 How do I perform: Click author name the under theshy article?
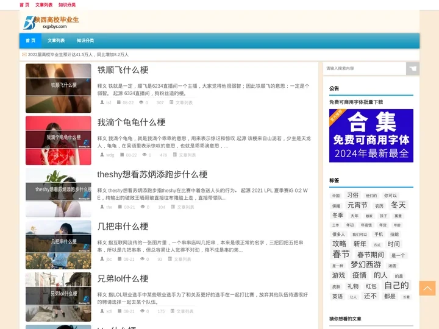pyautogui.click(x=109, y=207)
